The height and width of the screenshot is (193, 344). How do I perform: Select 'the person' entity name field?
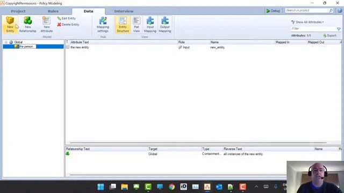(27, 47)
